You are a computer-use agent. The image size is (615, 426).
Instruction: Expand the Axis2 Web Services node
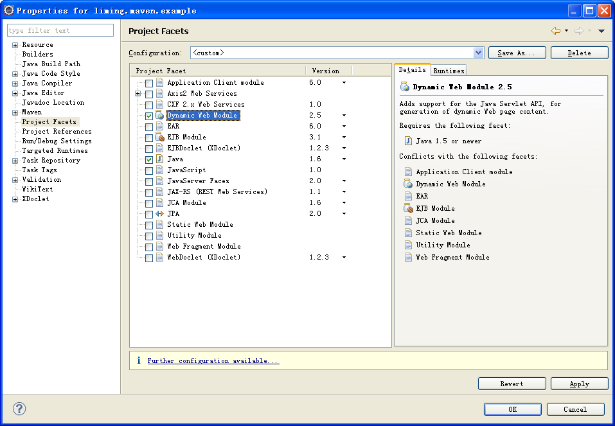tap(138, 94)
